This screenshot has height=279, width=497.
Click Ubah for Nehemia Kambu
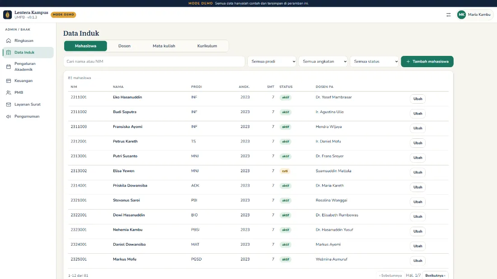pos(417,231)
